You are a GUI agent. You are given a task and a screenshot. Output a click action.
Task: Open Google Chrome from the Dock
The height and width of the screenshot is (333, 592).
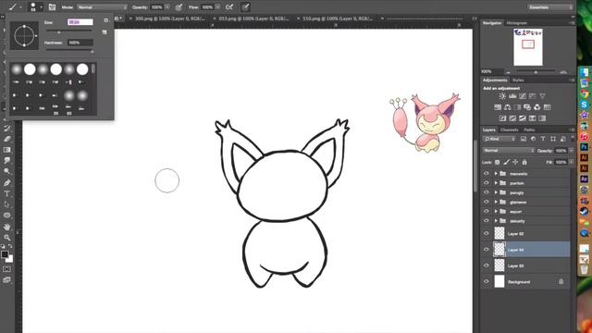coord(584,93)
